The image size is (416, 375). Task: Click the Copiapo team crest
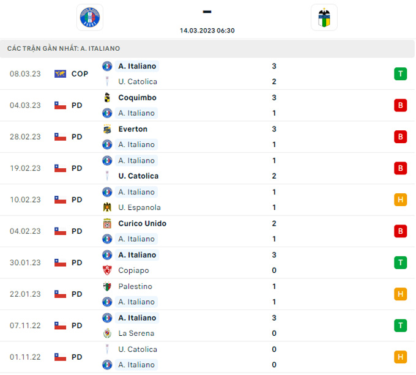tap(107, 270)
